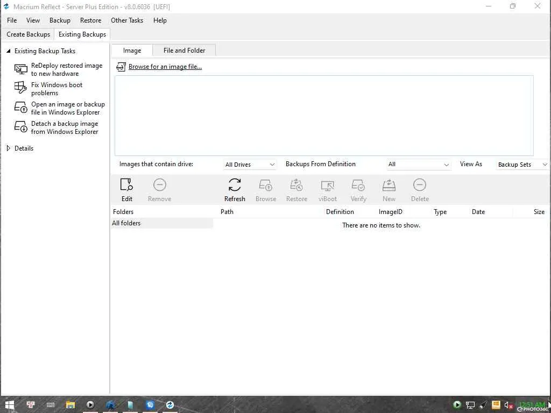This screenshot has height=413, width=551.
Task: Open the Other Tasks menu
Action: (x=127, y=20)
